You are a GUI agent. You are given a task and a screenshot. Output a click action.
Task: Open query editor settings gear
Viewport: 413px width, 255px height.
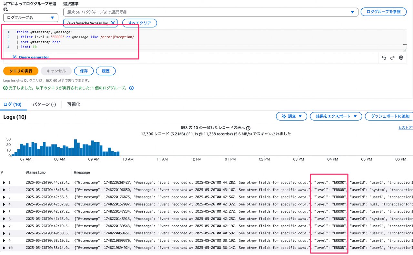[401, 58]
